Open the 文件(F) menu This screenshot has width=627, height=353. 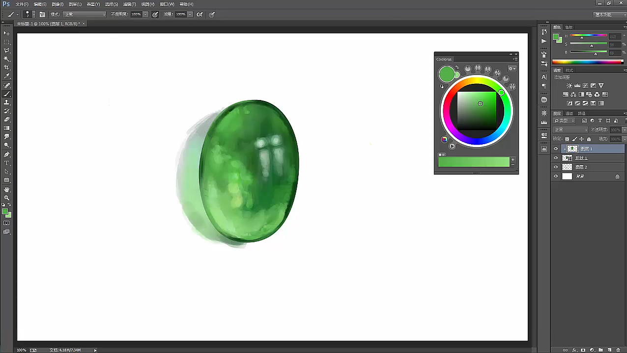pyautogui.click(x=22, y=4)
